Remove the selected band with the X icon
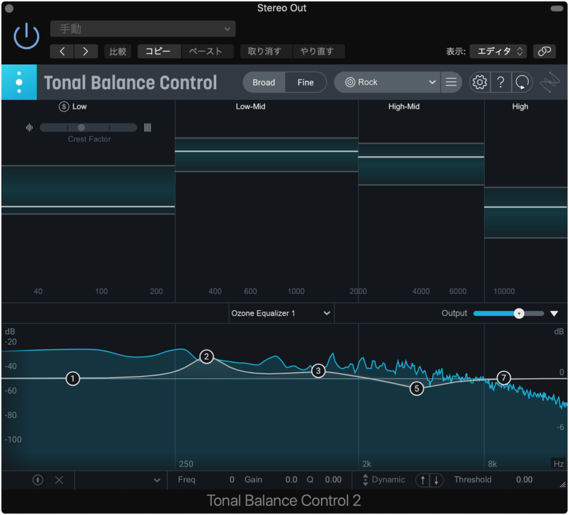Image resolution: width=569 pixels, height=515 pixels. click(x=59, y=479)
